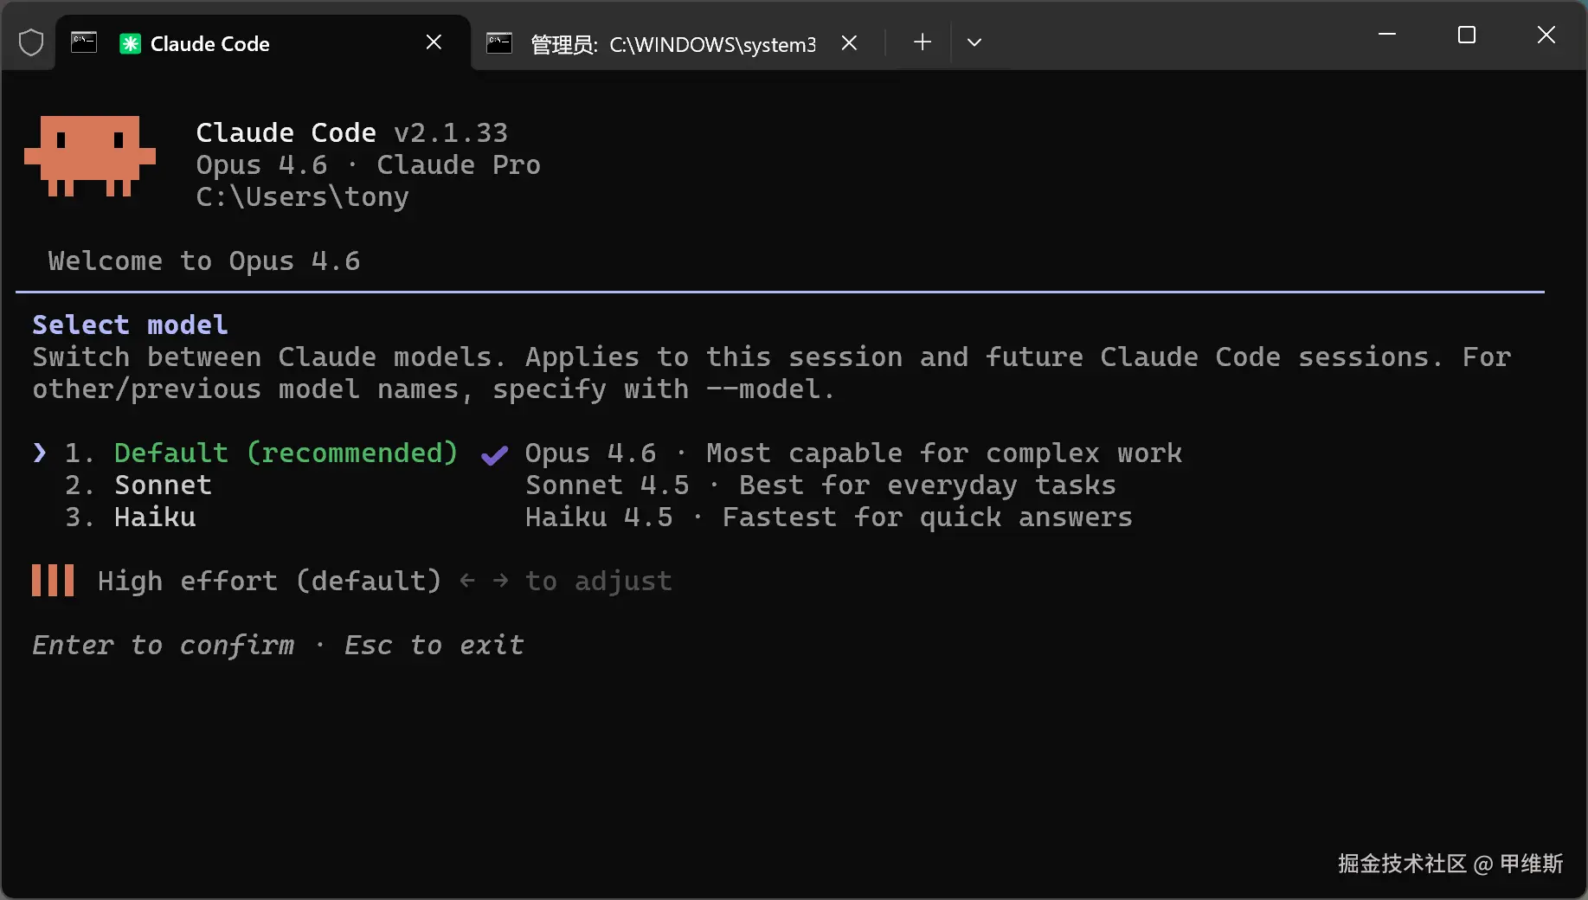The width and height of the screenshot is (1588, 900).
Task: Select the Haiku model option
Action: (x=155, y=517)
